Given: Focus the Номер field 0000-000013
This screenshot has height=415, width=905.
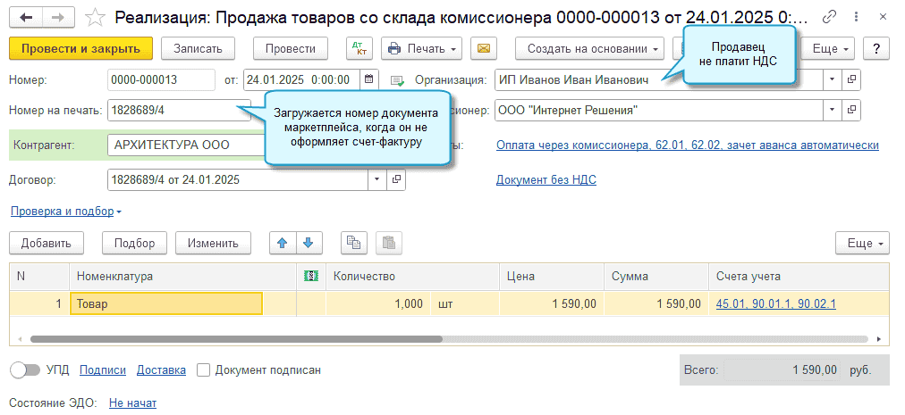Looking at the screenshot, I should pyautogui.click(x=162, y=79).
